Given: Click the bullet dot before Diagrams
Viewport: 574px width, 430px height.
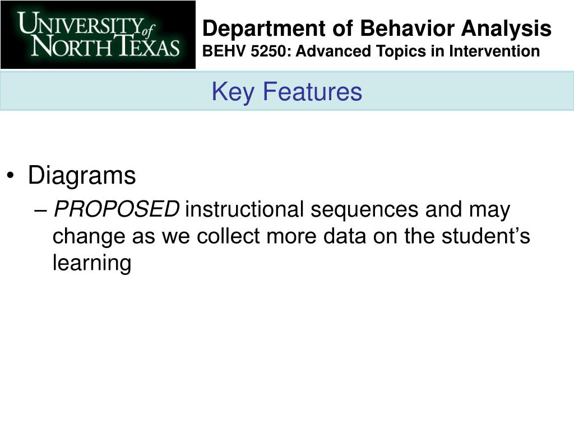Looking at the screenshot, I should (11, 175).
